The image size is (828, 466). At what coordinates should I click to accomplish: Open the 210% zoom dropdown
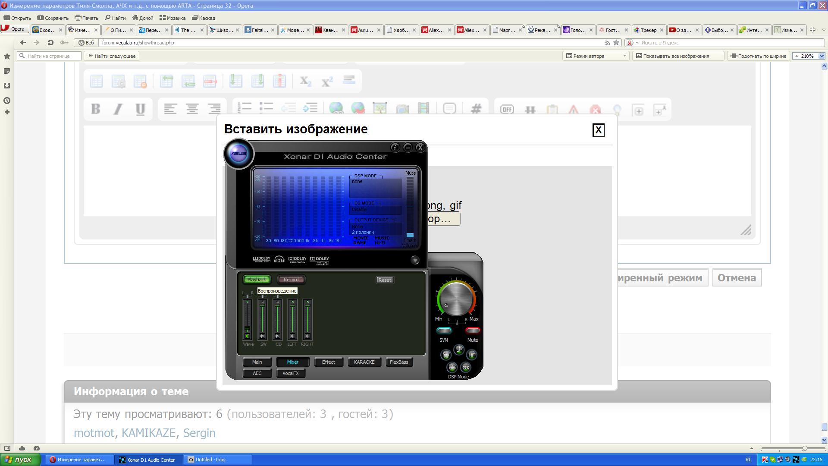821,56
